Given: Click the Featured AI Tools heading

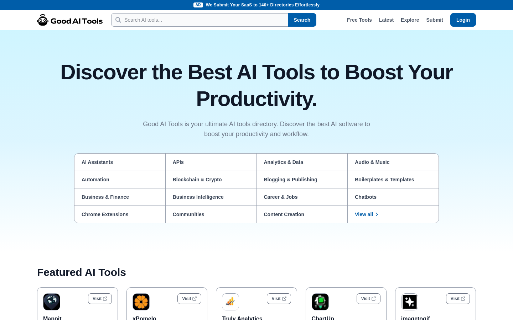Looking at the screenshot, I should 82,272.
